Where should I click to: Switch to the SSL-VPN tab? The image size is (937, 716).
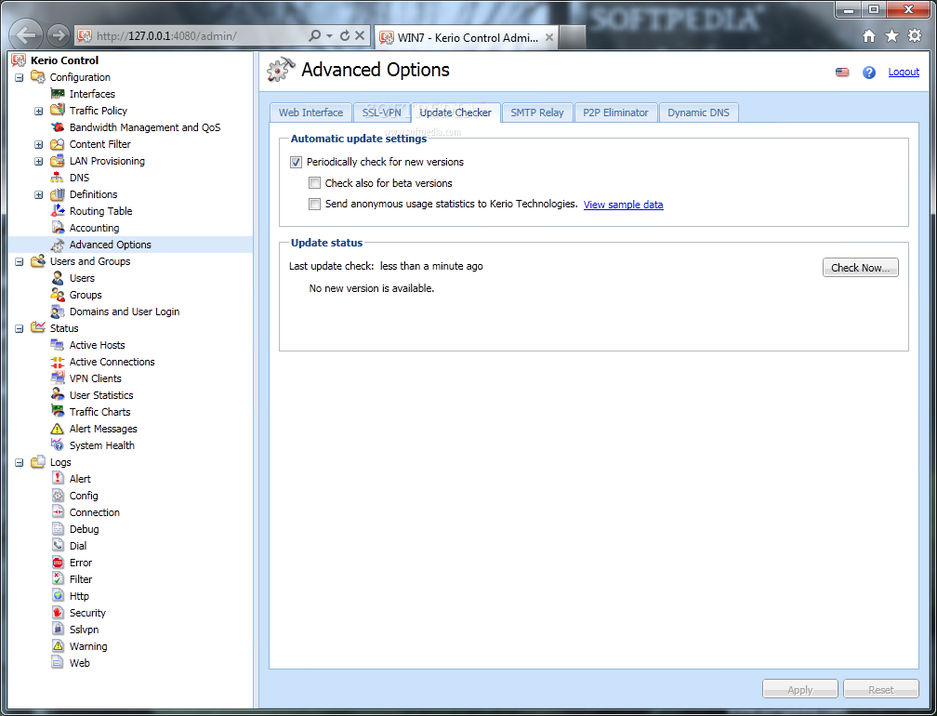point(382,113)
